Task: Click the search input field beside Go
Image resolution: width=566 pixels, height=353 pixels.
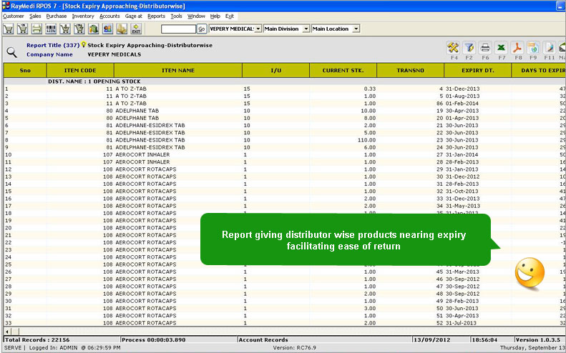Action: tap(178, 29)
